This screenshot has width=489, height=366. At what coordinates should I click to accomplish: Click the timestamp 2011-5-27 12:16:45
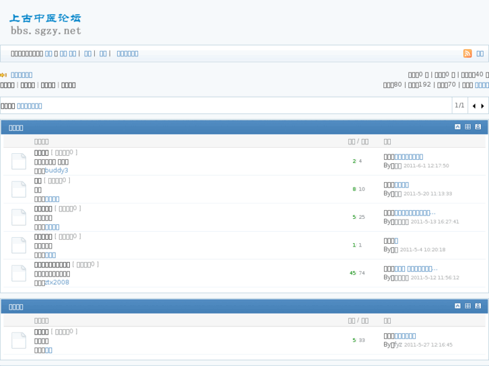click(x=428, y=345)
